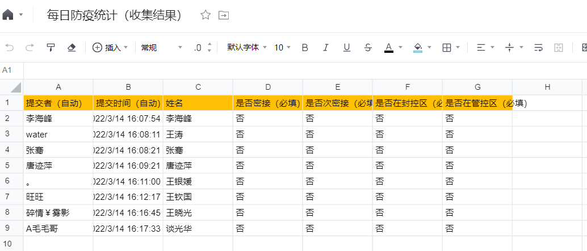This screenshot has width=587, height=251.
Task: Toggle underline formatting
Action: [347, 48]
